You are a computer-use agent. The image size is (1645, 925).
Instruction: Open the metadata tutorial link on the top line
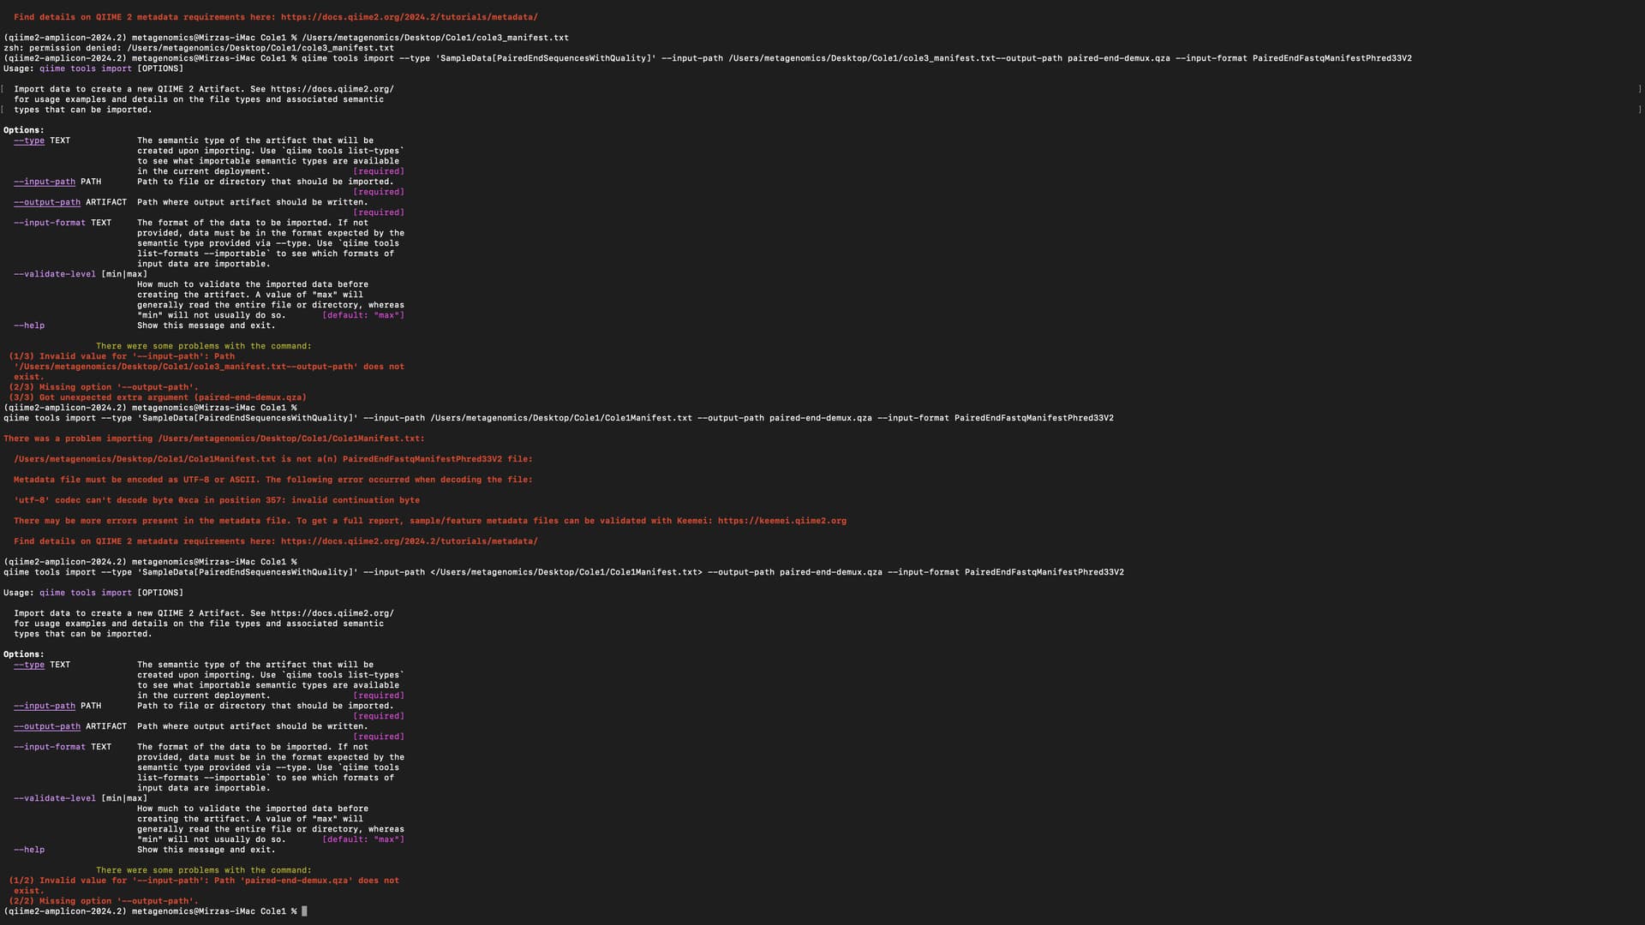click(x=409, y=17)
